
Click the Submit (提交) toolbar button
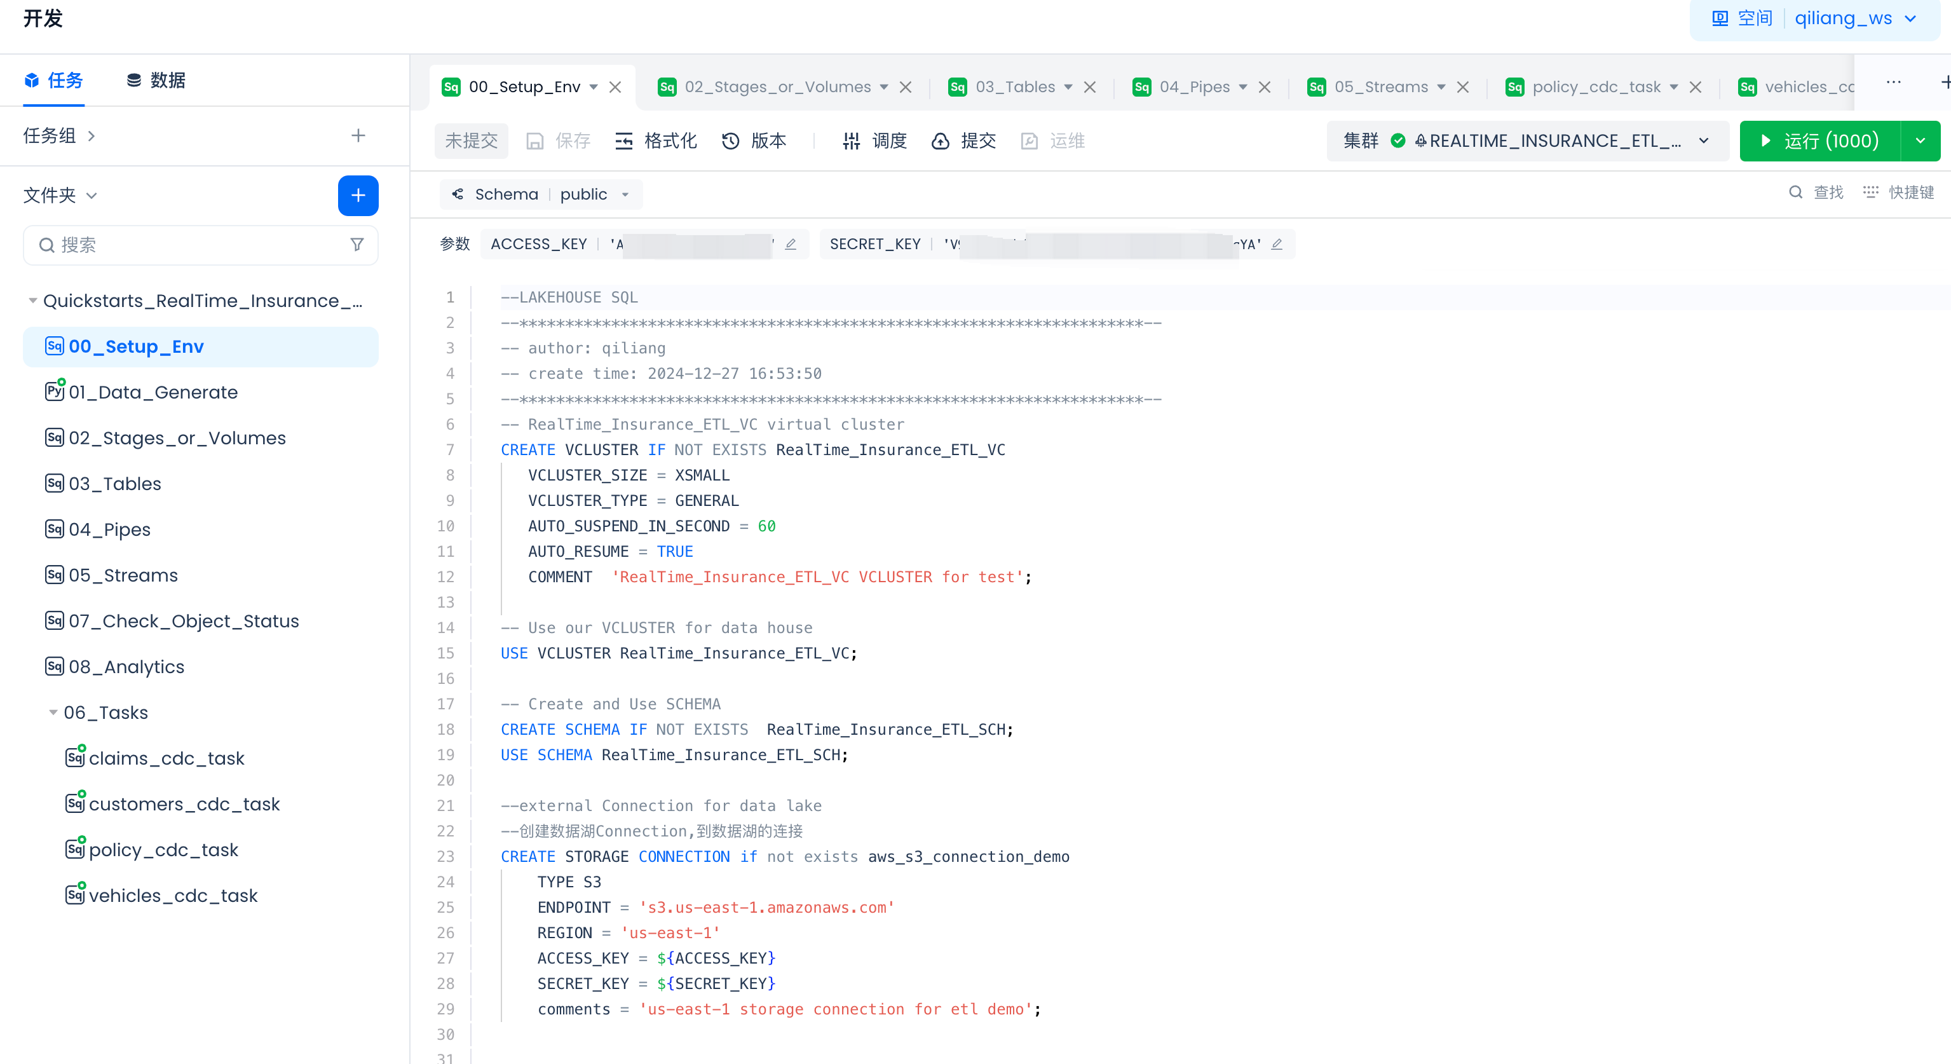(x=963, y=141)
